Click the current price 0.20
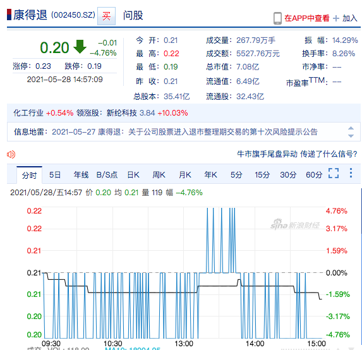362x350 pixels. (54, 47)
